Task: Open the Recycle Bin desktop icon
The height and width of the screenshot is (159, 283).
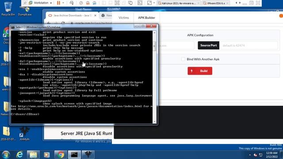Action: [x=8, y=9]
